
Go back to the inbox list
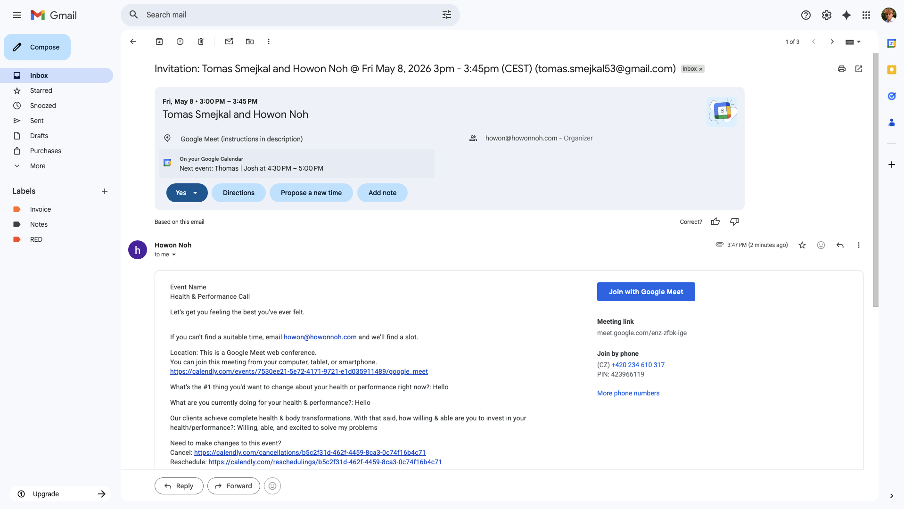pos(133,41)
